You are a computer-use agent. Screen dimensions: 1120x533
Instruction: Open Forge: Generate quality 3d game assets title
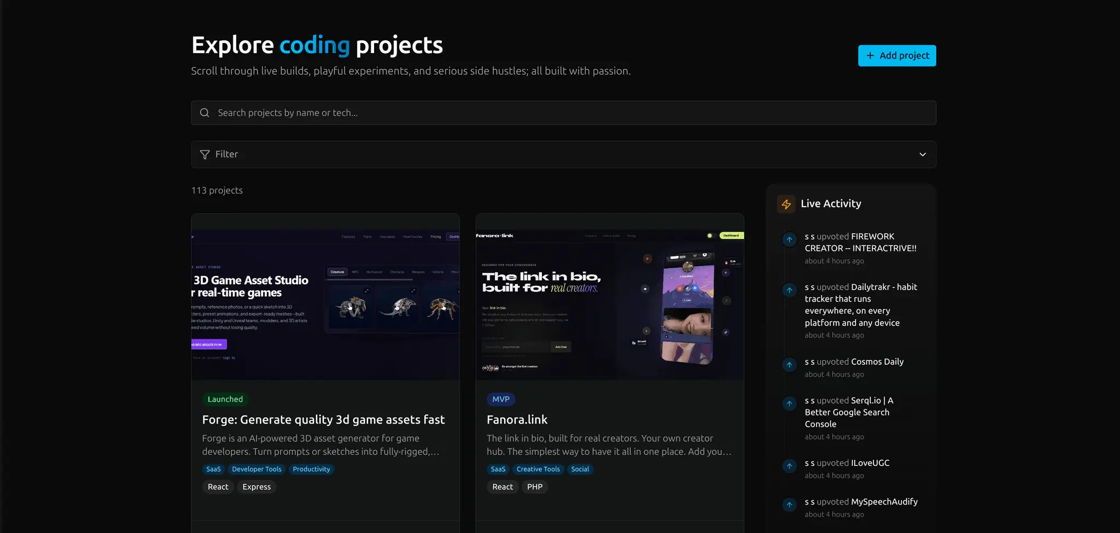pyautogui.click(x=323, y=419)
